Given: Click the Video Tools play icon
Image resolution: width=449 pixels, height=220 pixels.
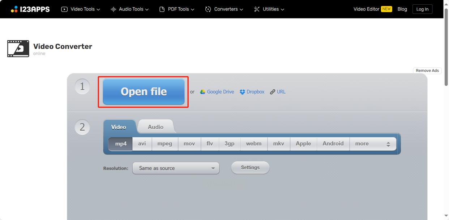Looking at the screenshot, I should click(64, 9).
